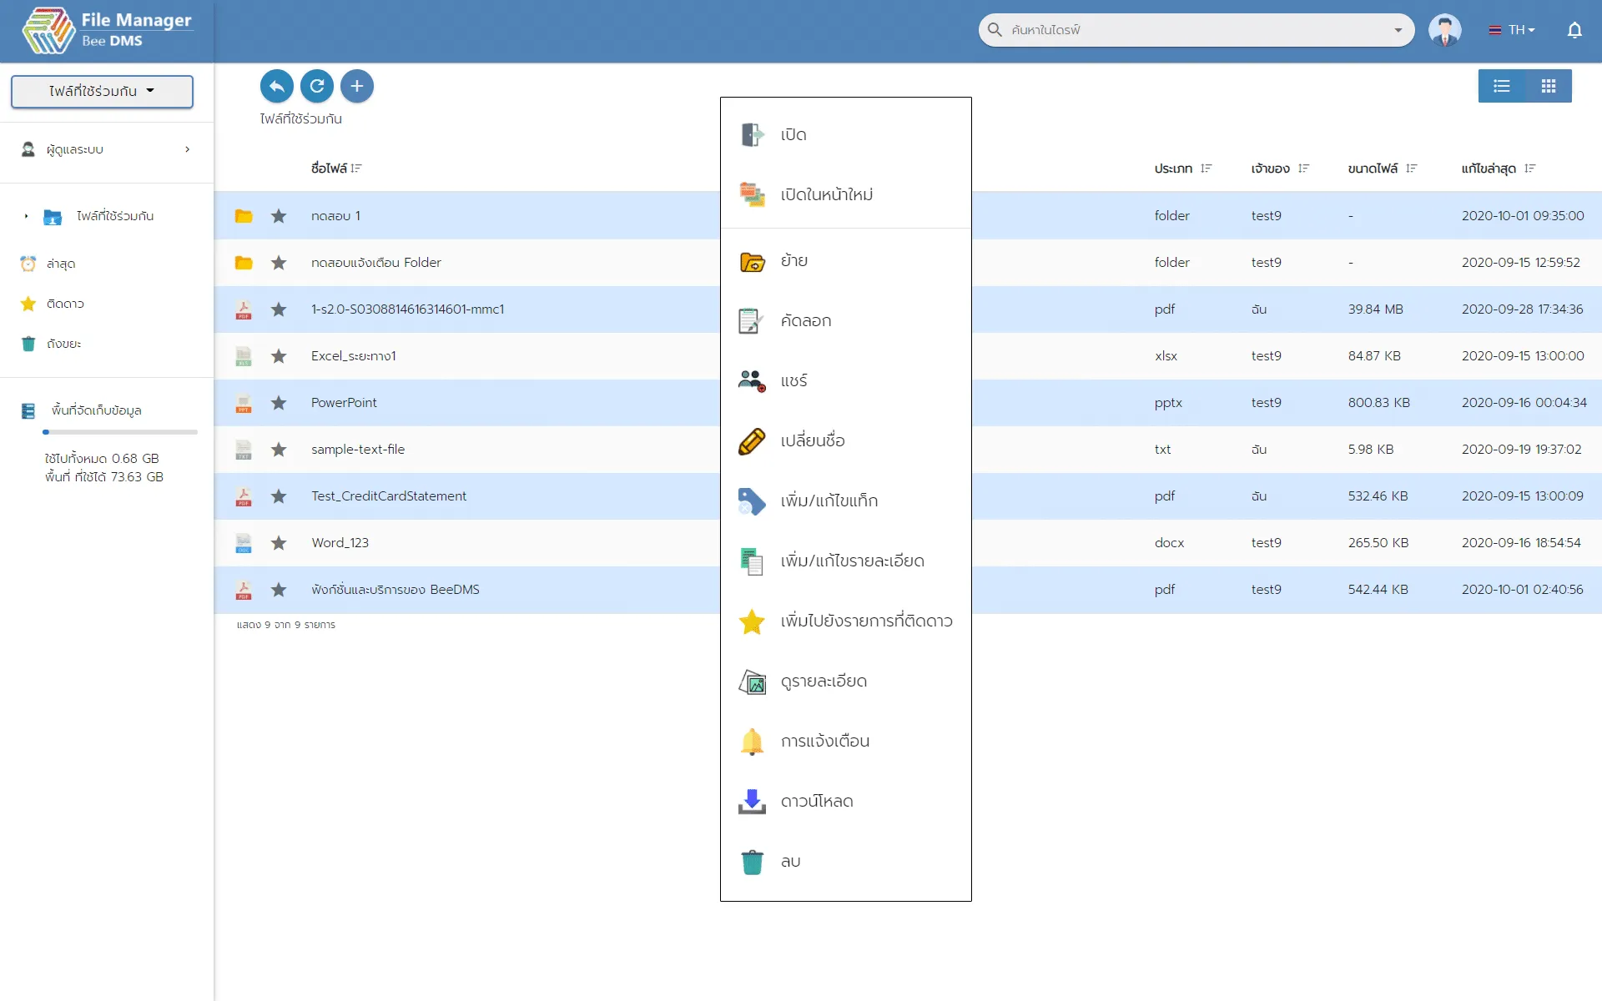Click the storage usage progress bar
Viewport: 1602px width, 1001px height.
coord(120,432)
